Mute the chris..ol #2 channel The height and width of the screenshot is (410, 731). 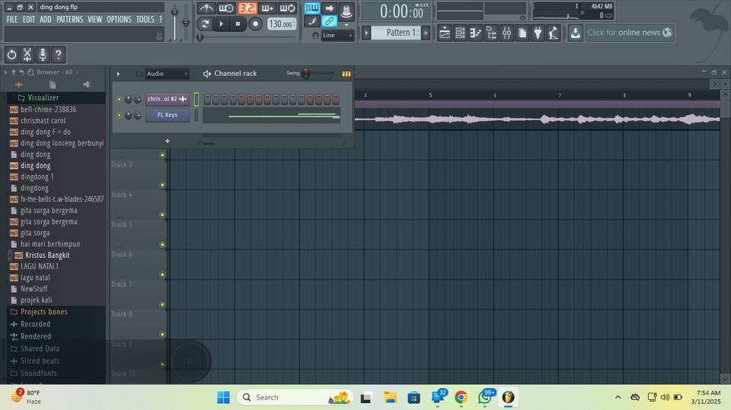tap(120, 99)
